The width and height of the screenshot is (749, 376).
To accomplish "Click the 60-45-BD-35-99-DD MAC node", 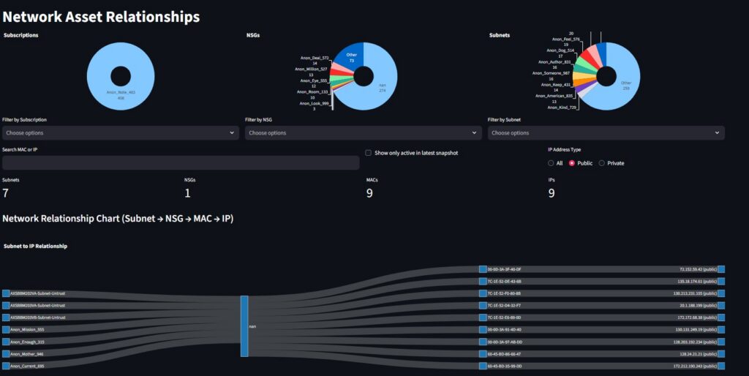I will point(482,365).
